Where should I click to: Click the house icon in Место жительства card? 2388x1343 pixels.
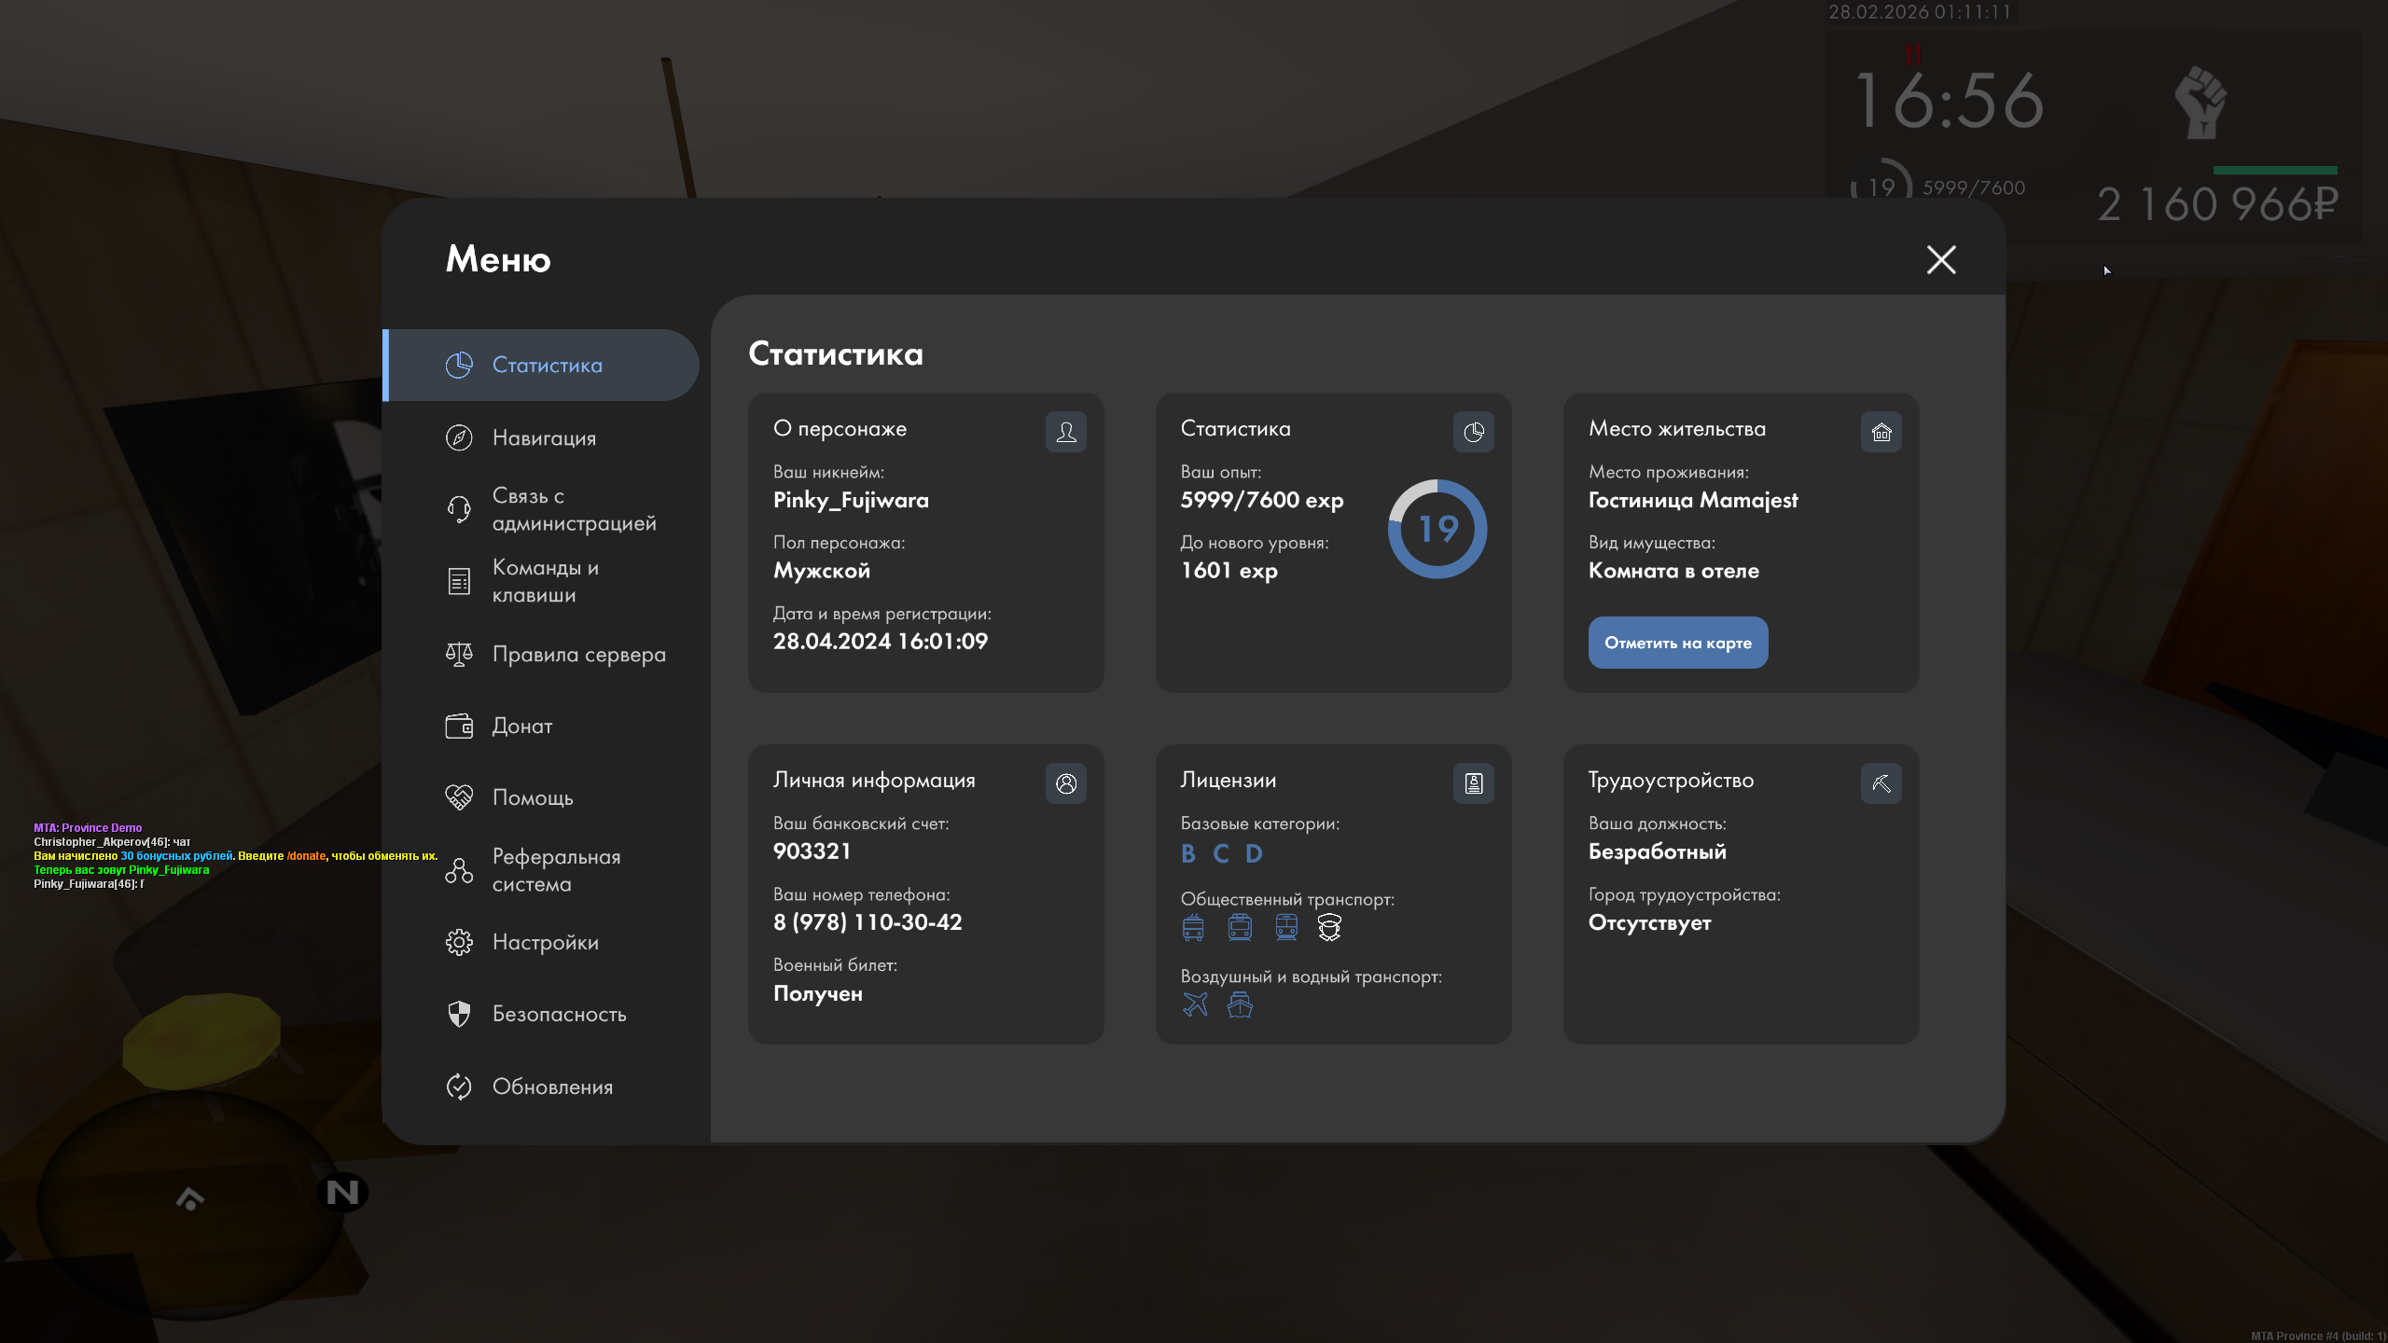(1881, 432)
